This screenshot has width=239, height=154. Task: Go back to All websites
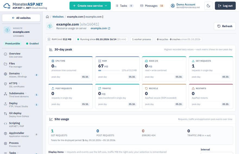pos(21,18)
